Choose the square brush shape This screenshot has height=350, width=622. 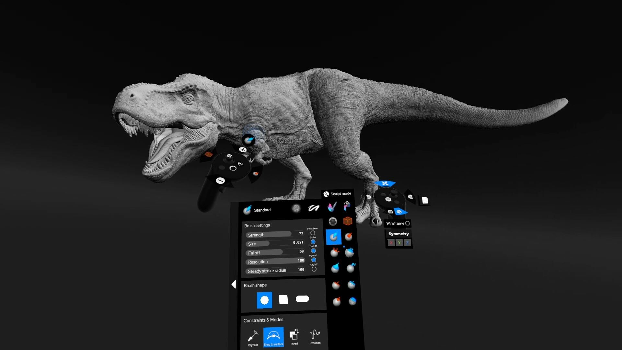point(283,299)
